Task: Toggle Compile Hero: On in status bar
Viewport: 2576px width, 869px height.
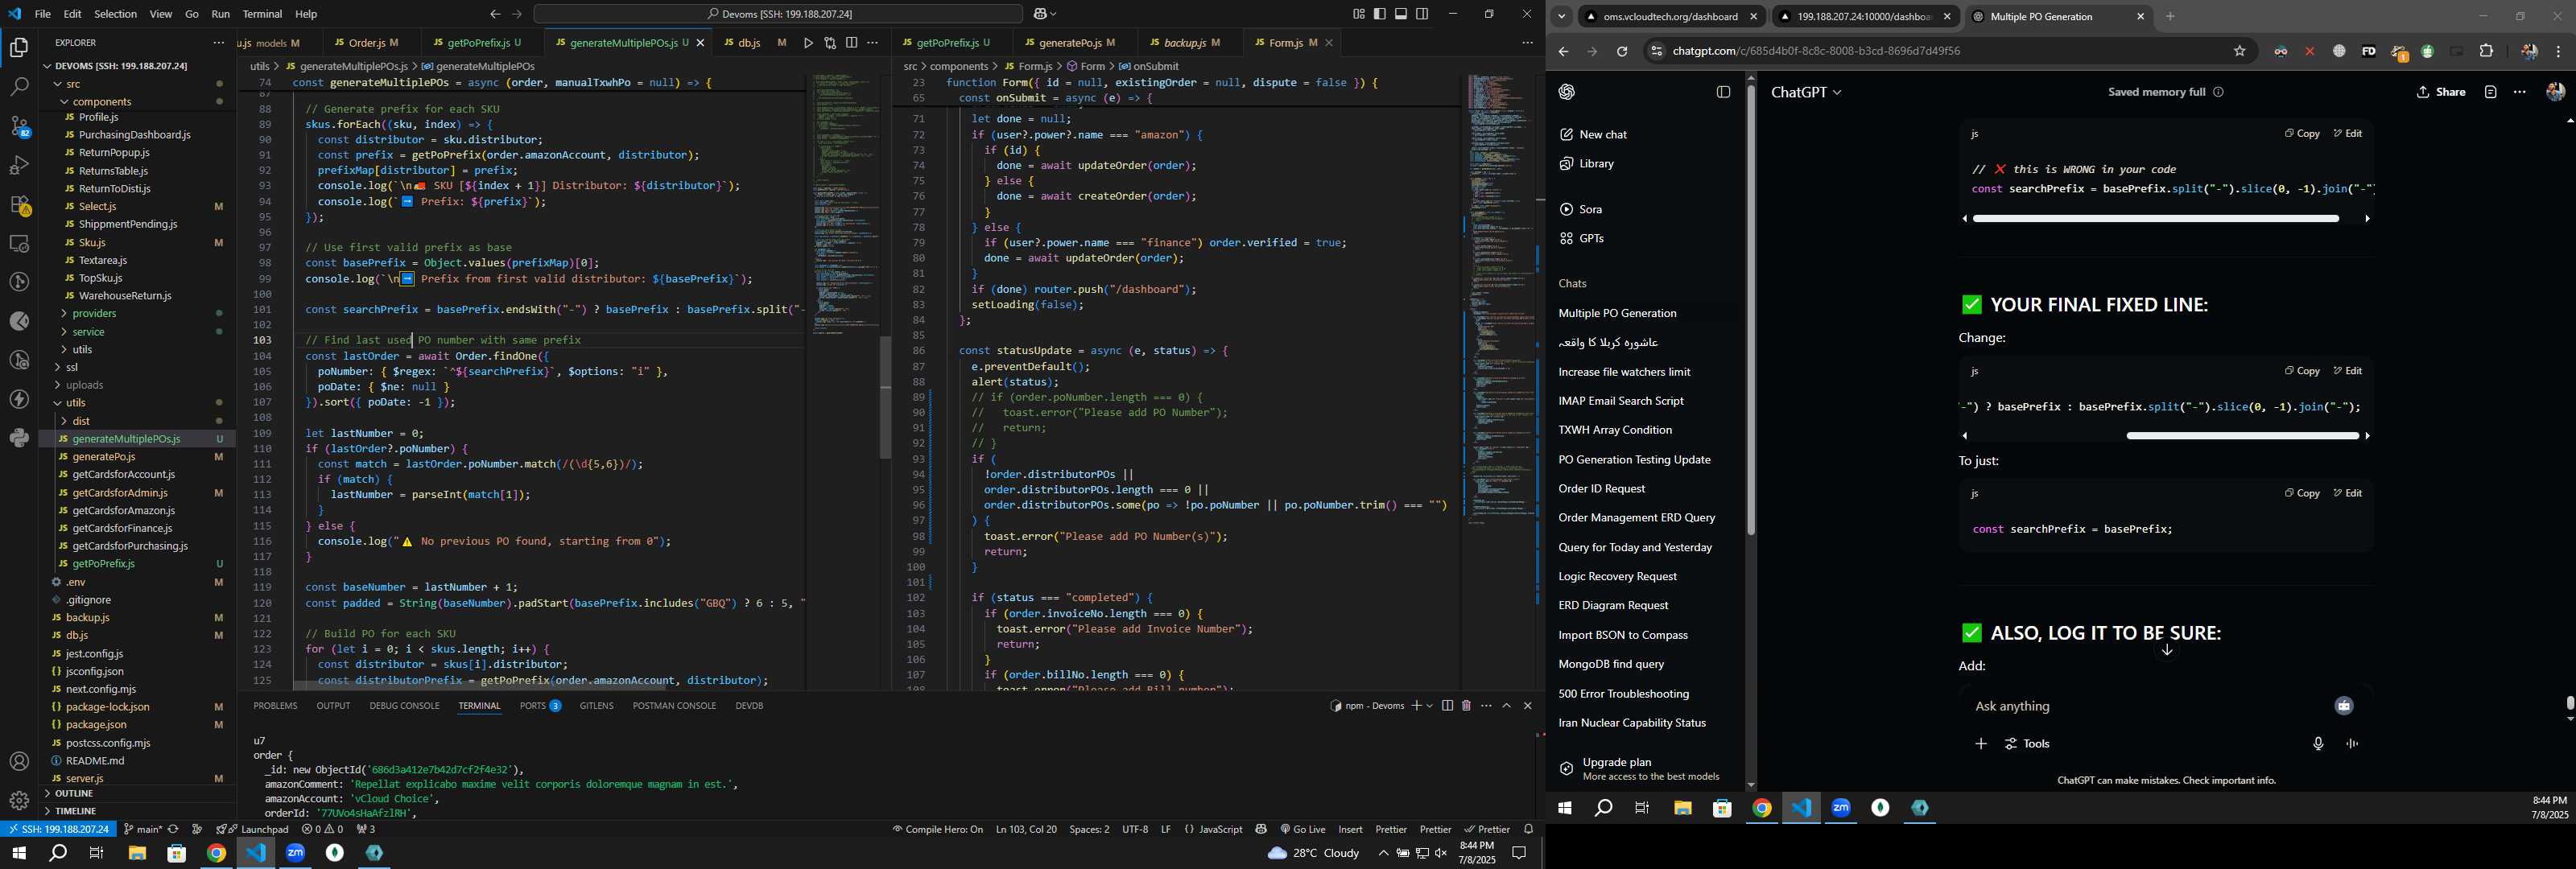Action: [x=938, y=829]
